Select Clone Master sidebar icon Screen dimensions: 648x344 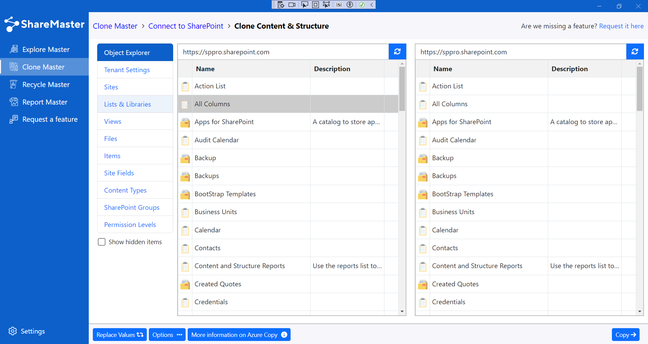13,67
